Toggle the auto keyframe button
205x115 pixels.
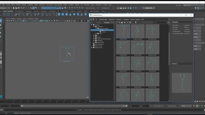[x=197, y=106]
